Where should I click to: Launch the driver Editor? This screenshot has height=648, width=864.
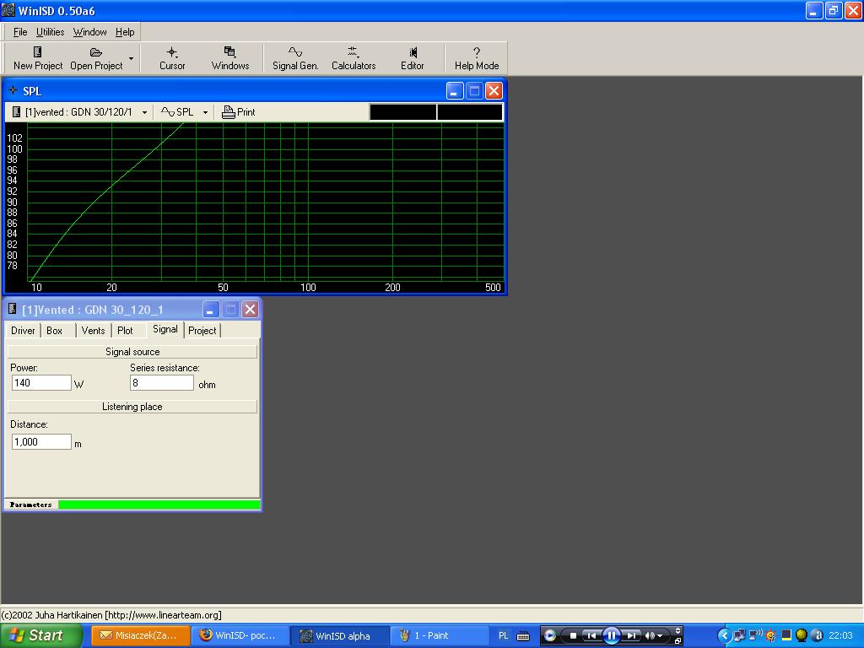413,52
